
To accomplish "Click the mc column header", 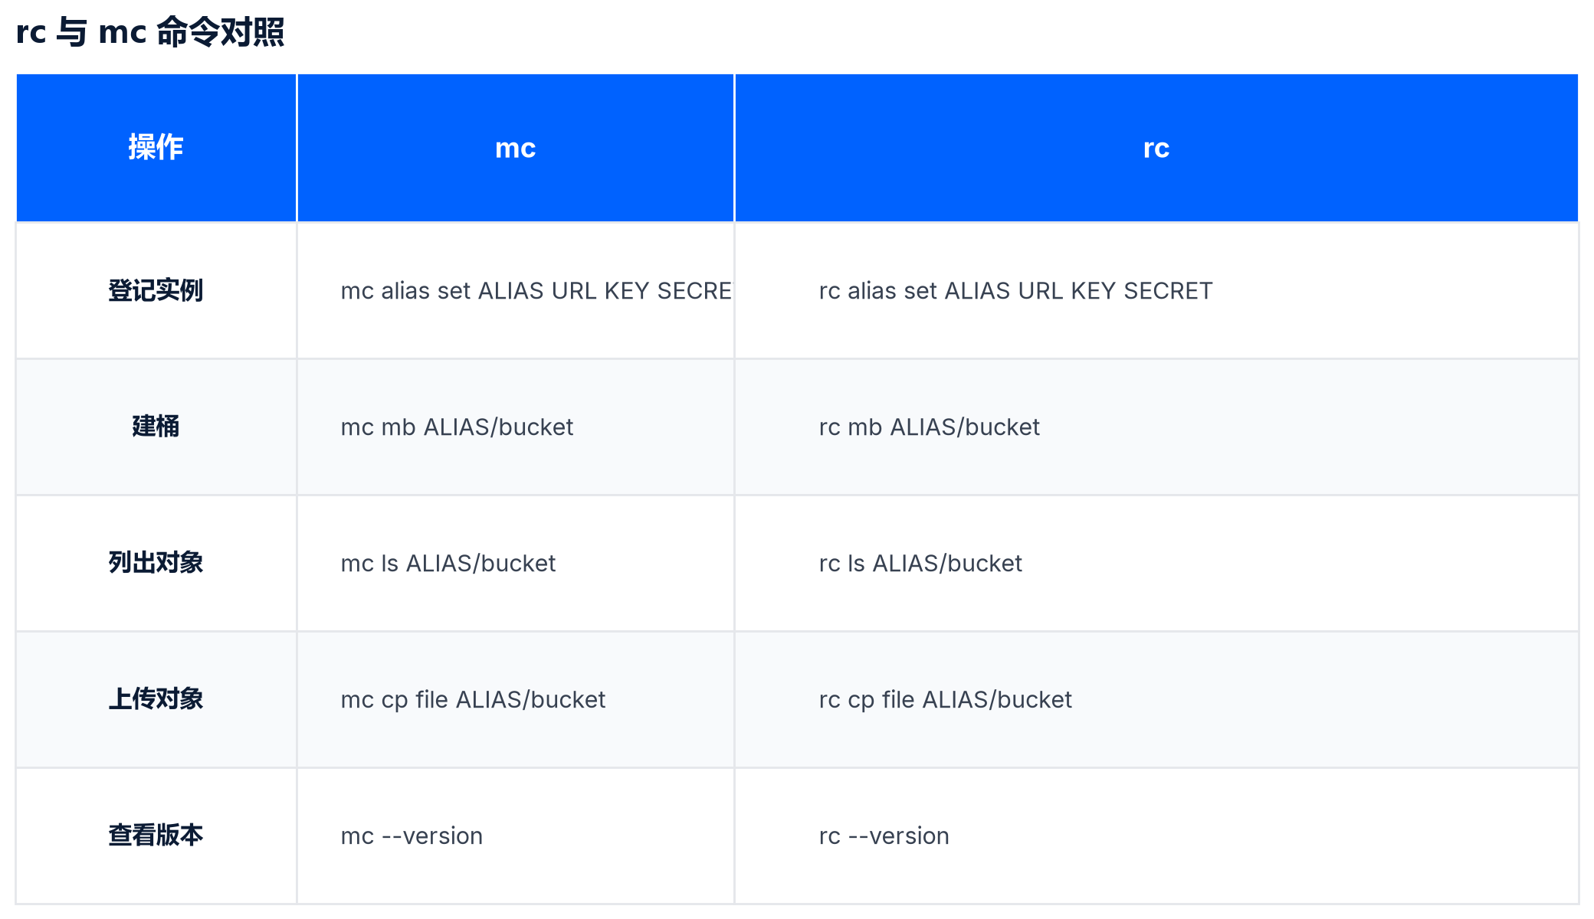I will [x=515, y=148].
